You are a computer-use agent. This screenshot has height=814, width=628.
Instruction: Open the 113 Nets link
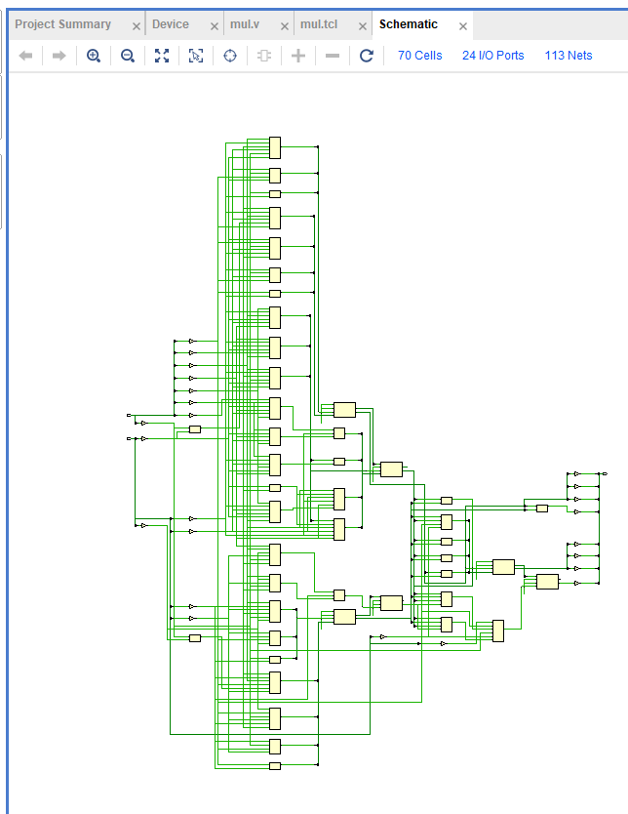pos(569,56)
